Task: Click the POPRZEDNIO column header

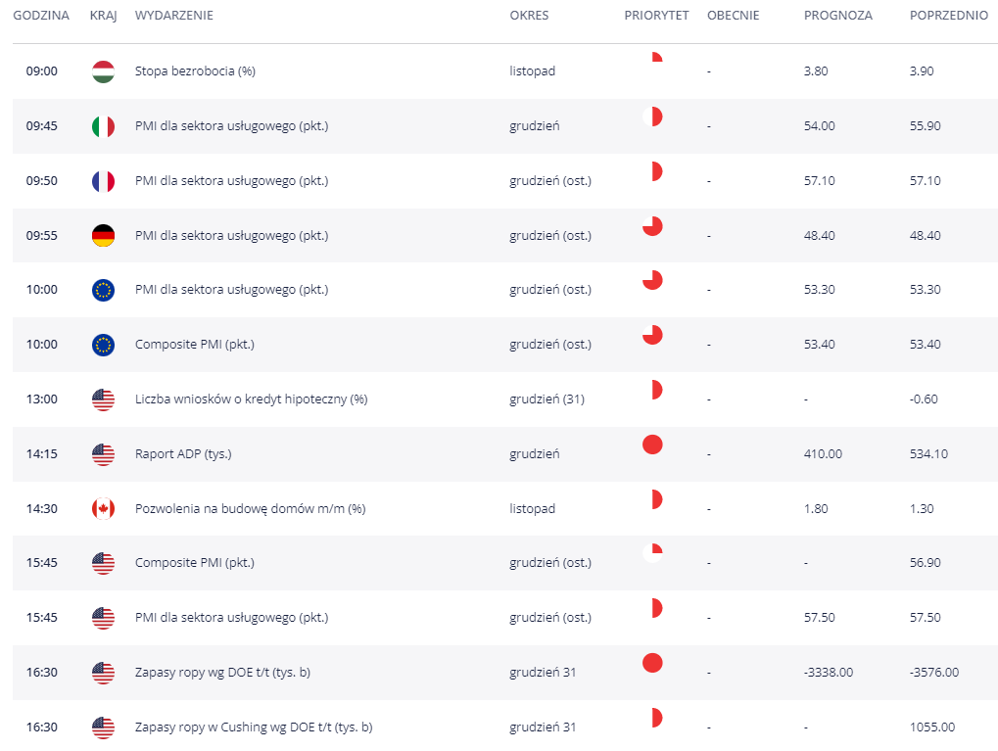Action: (x=948, y=16)
